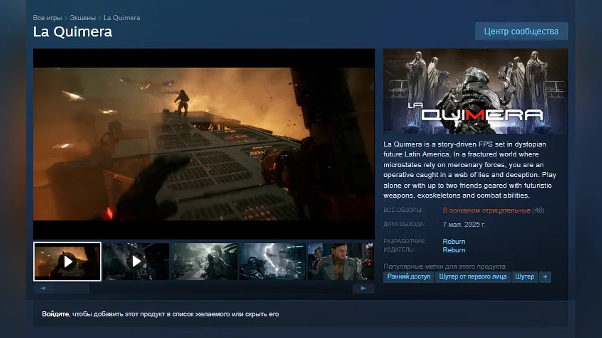The width and height of the screenshot is (602, 338).
Task: Open the La Quimera header capsule image
Action: (476, 91)
